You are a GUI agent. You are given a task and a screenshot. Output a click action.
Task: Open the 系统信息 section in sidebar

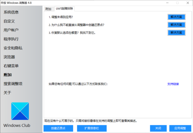pos(11,12)
